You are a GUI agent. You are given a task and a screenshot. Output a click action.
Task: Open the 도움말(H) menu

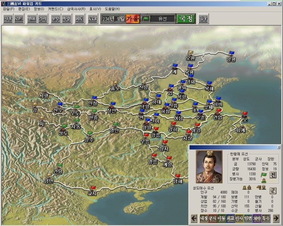point(112,9)
